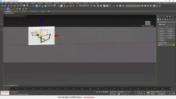Click the Mirror tool icon
The height and width of the screenshot is (99, 176).
92,6
